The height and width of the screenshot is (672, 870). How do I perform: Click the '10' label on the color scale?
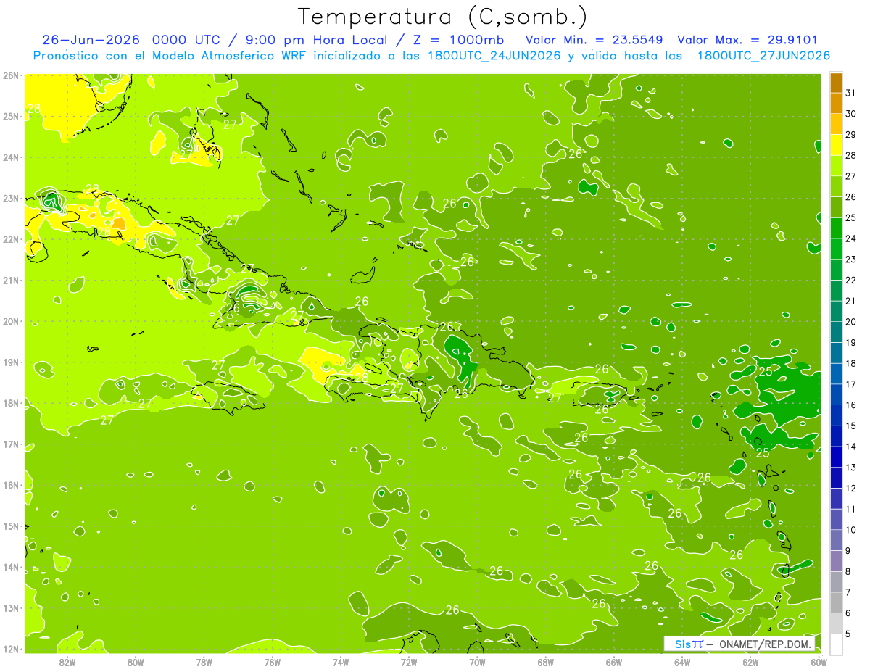850,530
